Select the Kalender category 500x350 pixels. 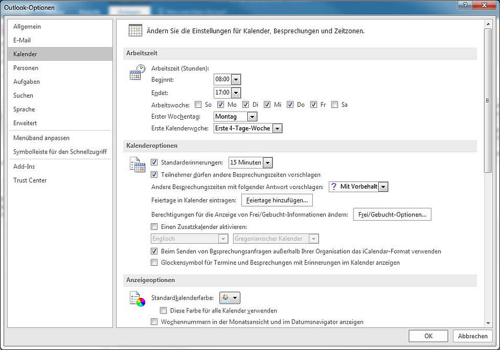tap(60, 54)
